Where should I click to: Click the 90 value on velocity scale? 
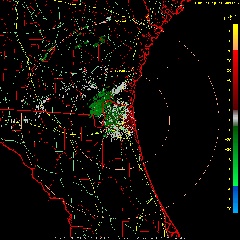(229, 31)
